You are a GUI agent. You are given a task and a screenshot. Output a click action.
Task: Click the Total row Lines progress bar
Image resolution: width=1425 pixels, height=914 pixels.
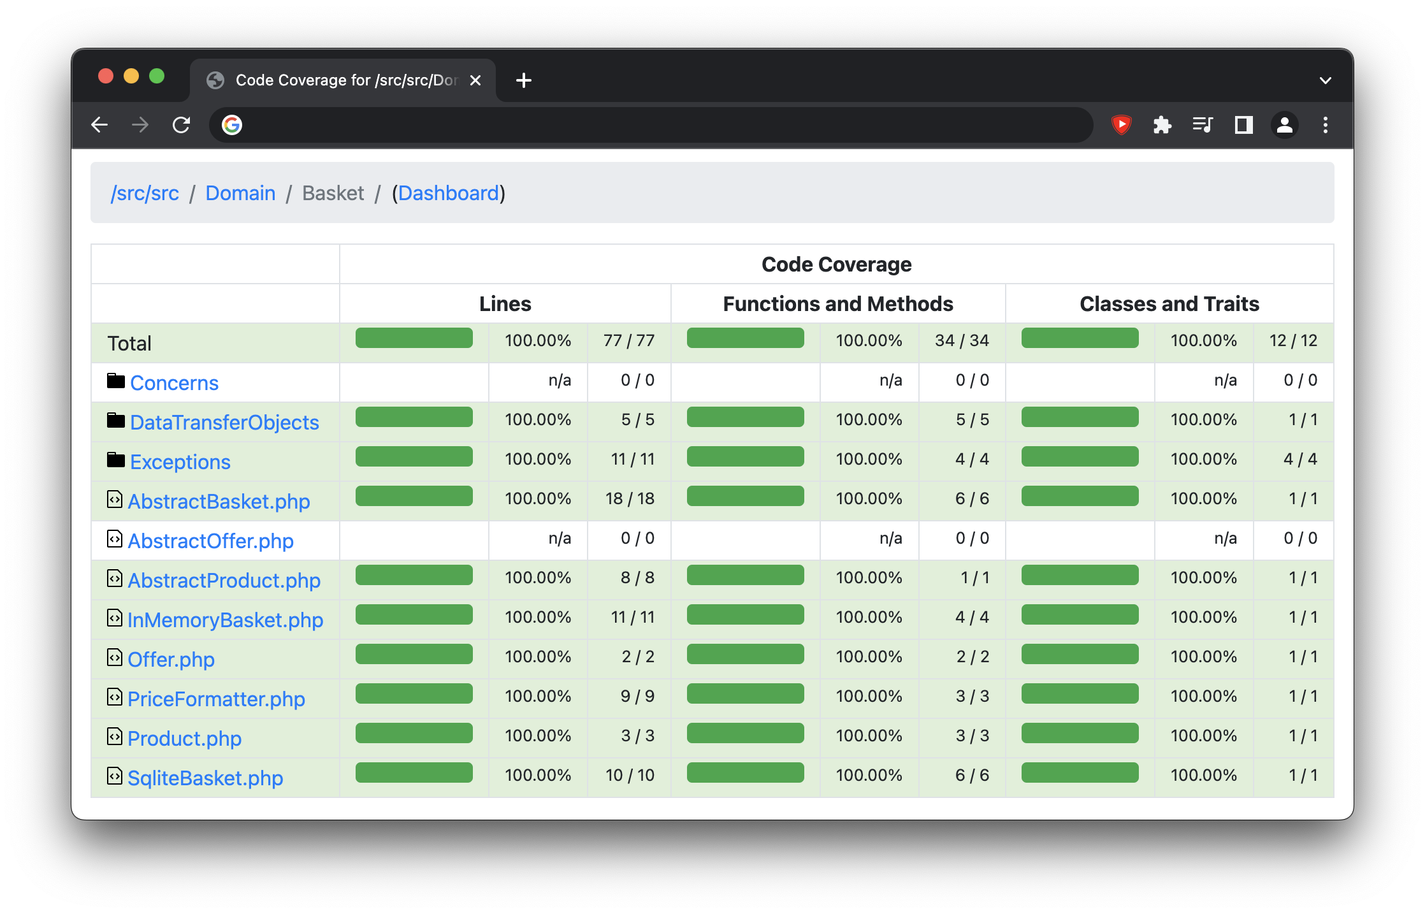point(414,338)
